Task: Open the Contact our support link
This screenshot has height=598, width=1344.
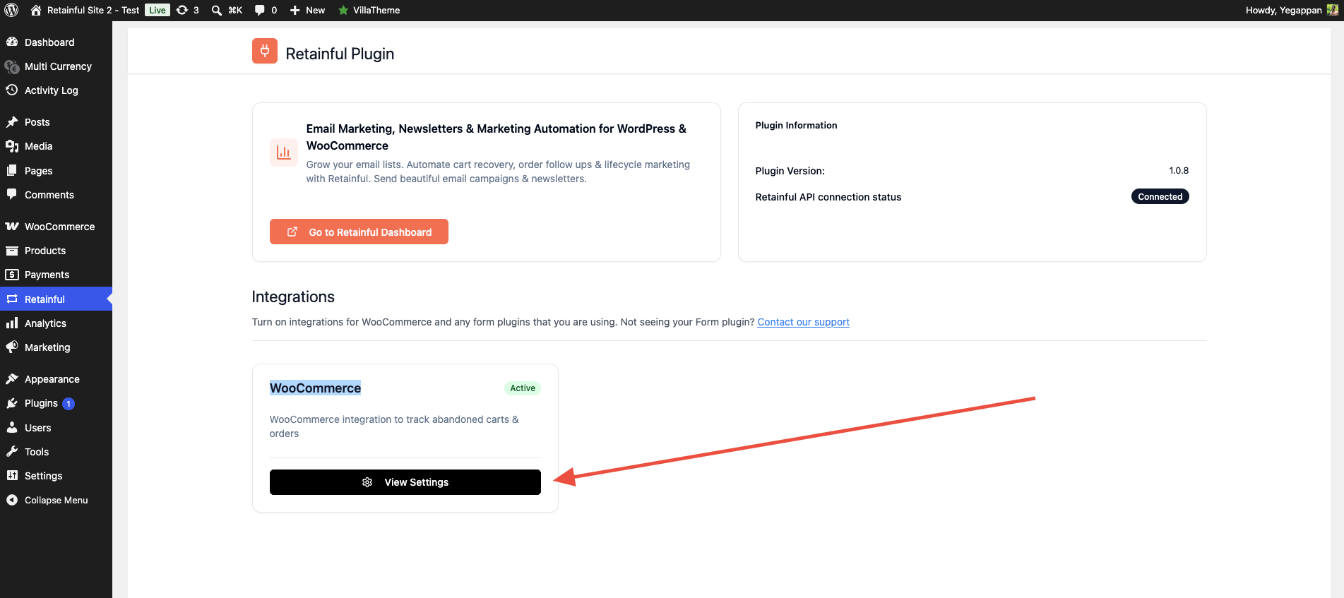Action: pos(803,322)
